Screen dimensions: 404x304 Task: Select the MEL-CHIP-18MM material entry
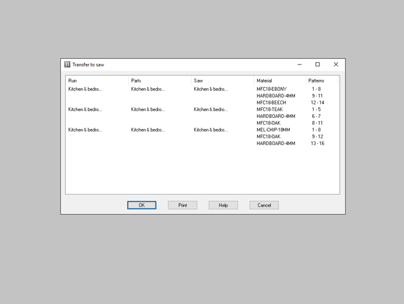(273, 130)
